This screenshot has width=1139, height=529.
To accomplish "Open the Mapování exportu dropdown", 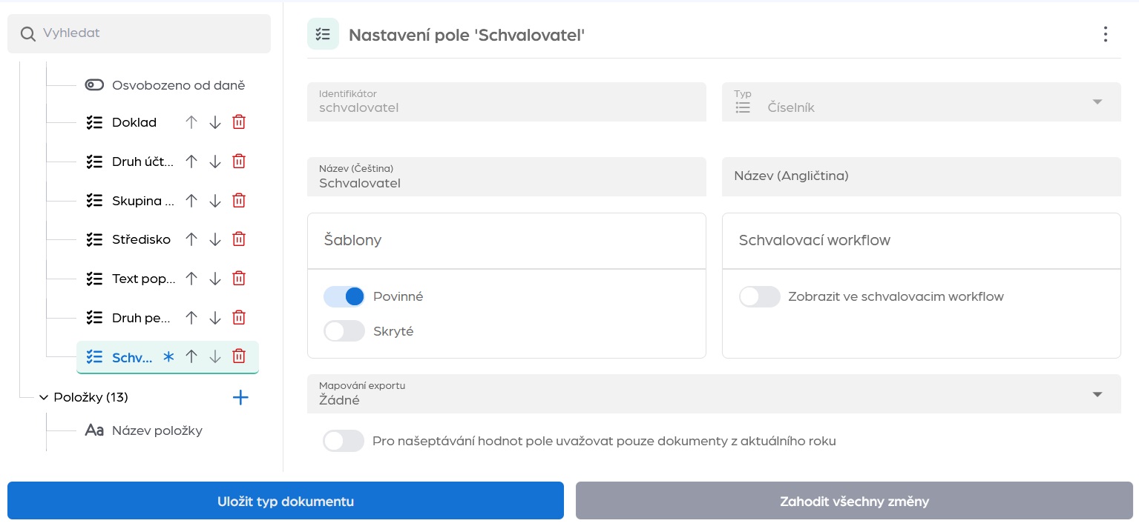I will coord(714,393).
